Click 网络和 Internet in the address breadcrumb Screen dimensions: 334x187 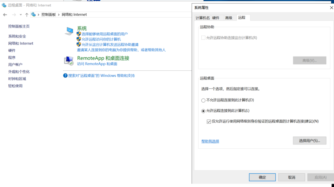74,15
